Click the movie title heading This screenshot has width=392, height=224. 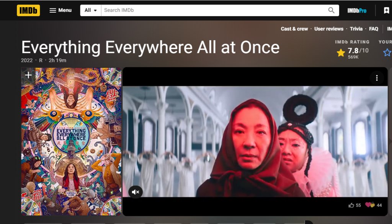click(150, 47)
